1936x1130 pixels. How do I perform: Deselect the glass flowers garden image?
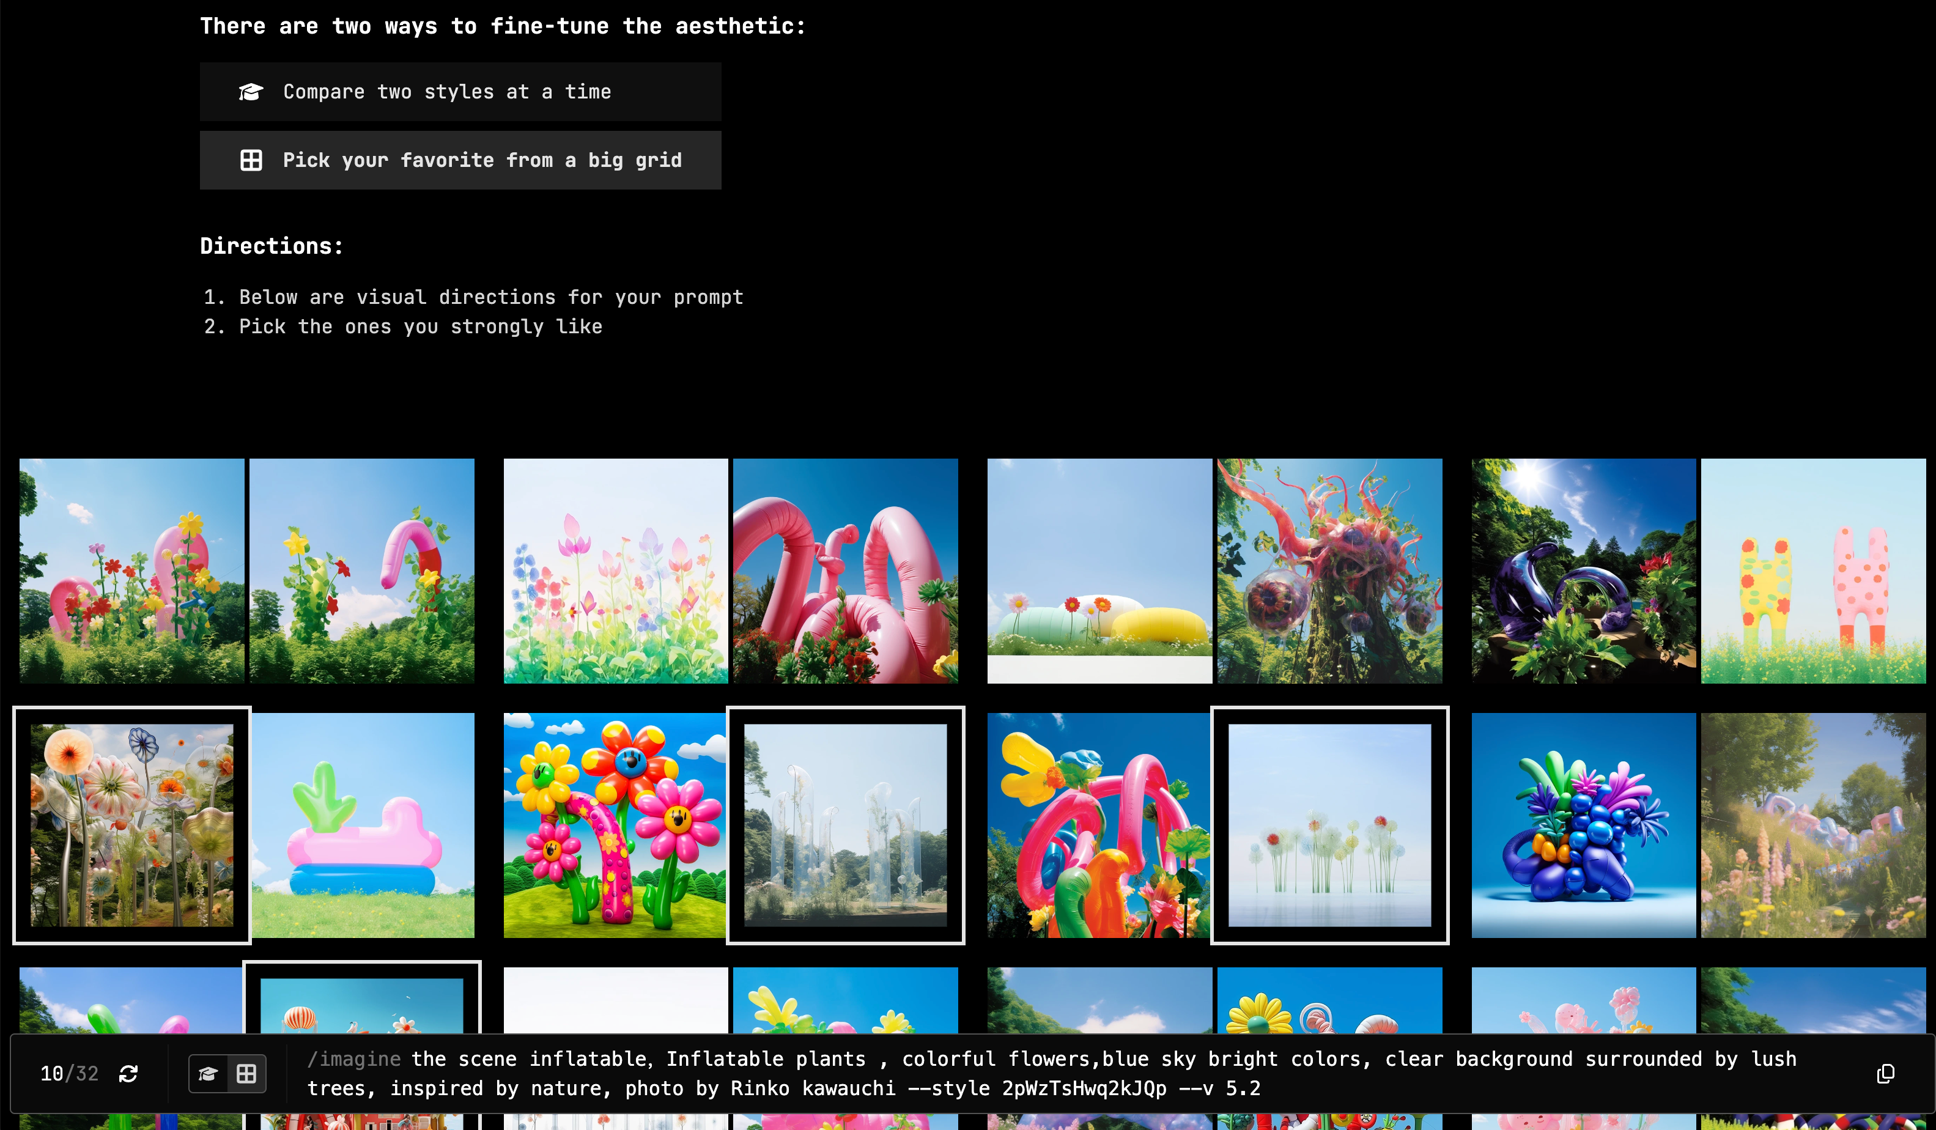coord(131,825)
